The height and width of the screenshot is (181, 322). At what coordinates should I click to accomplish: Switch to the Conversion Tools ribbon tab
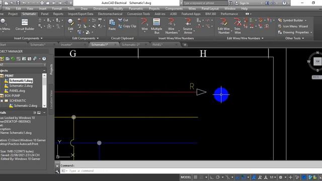click(x=138, y=14)
